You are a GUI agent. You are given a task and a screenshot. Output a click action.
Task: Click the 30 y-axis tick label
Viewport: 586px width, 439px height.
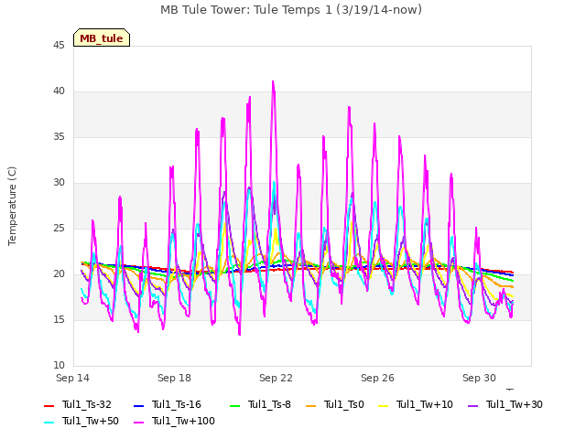pyautogui.click(x=59, y=183)
